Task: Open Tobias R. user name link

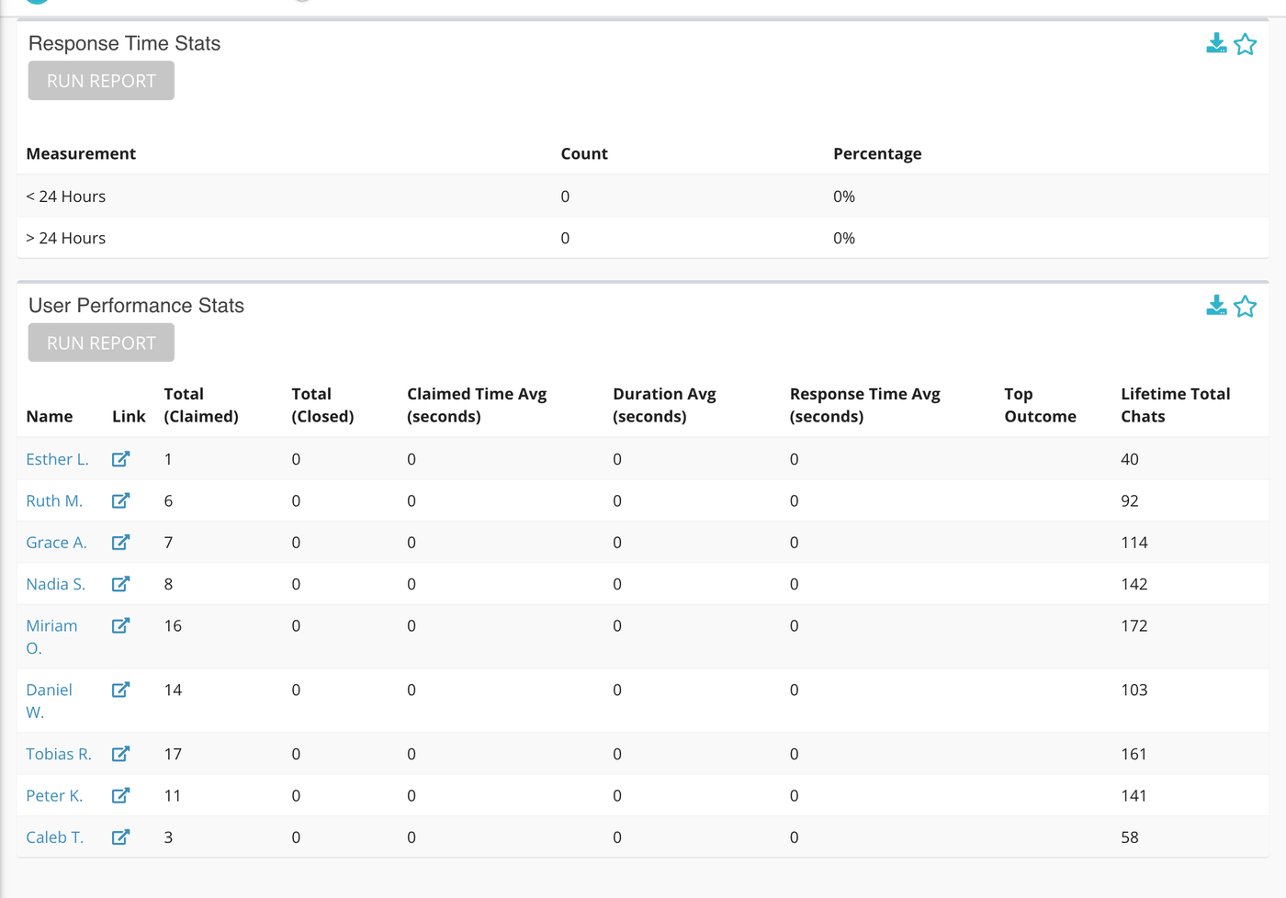Action: tap(59, 754)
